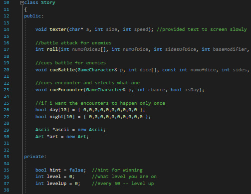This screenshot has width=251, height=194.
Task: Place cursor on the night array variable
Action: [56, 117]
